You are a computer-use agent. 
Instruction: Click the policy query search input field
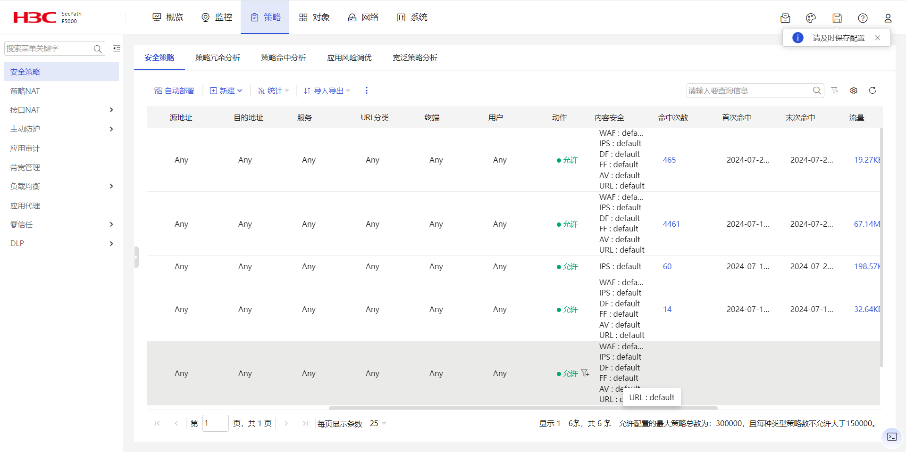[x=749, y=90]
